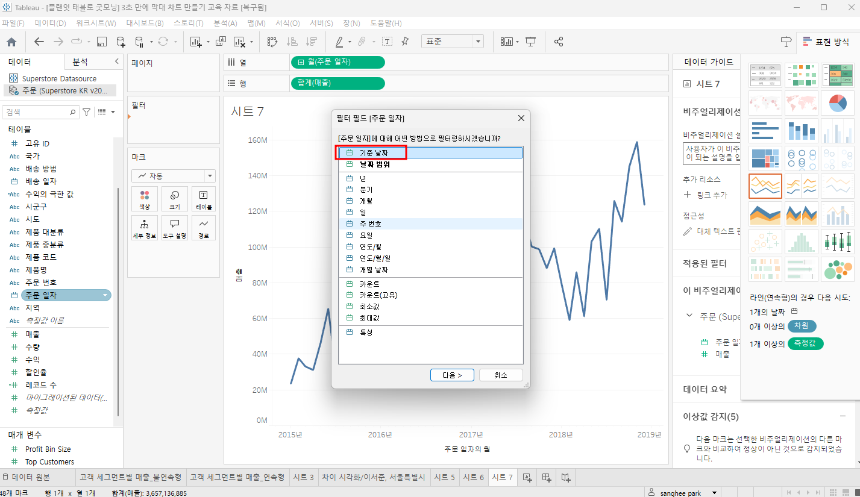Open dropdown arrow on 주문 일자 field
The image size is (860, 497).
105,295
